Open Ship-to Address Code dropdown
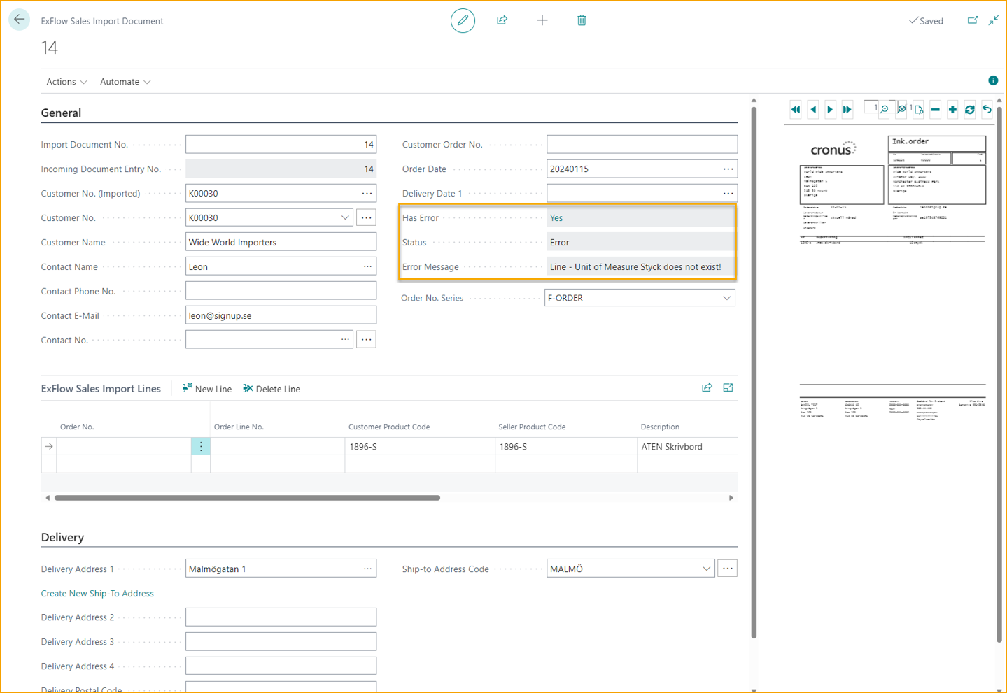1007x693 pixels. coord(706,569)
